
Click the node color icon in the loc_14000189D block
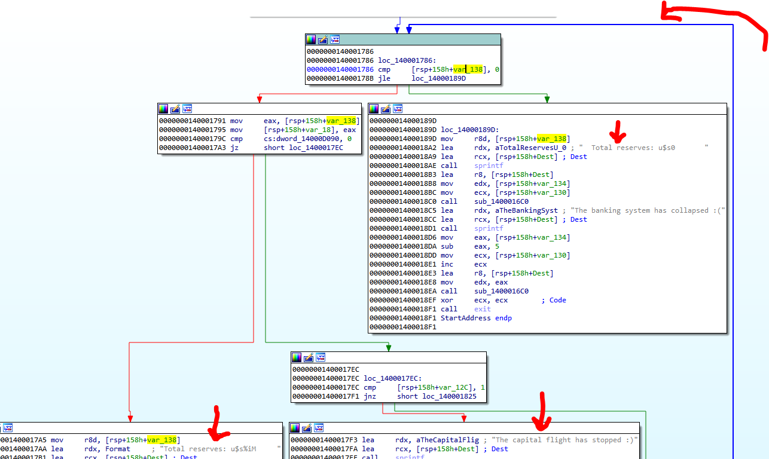[374, 109]
